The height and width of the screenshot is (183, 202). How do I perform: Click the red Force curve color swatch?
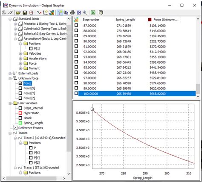150,20
